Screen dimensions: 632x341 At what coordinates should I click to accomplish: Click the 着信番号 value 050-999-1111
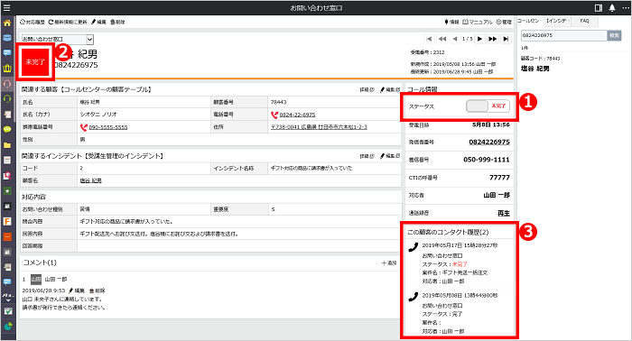click(487, 160)
